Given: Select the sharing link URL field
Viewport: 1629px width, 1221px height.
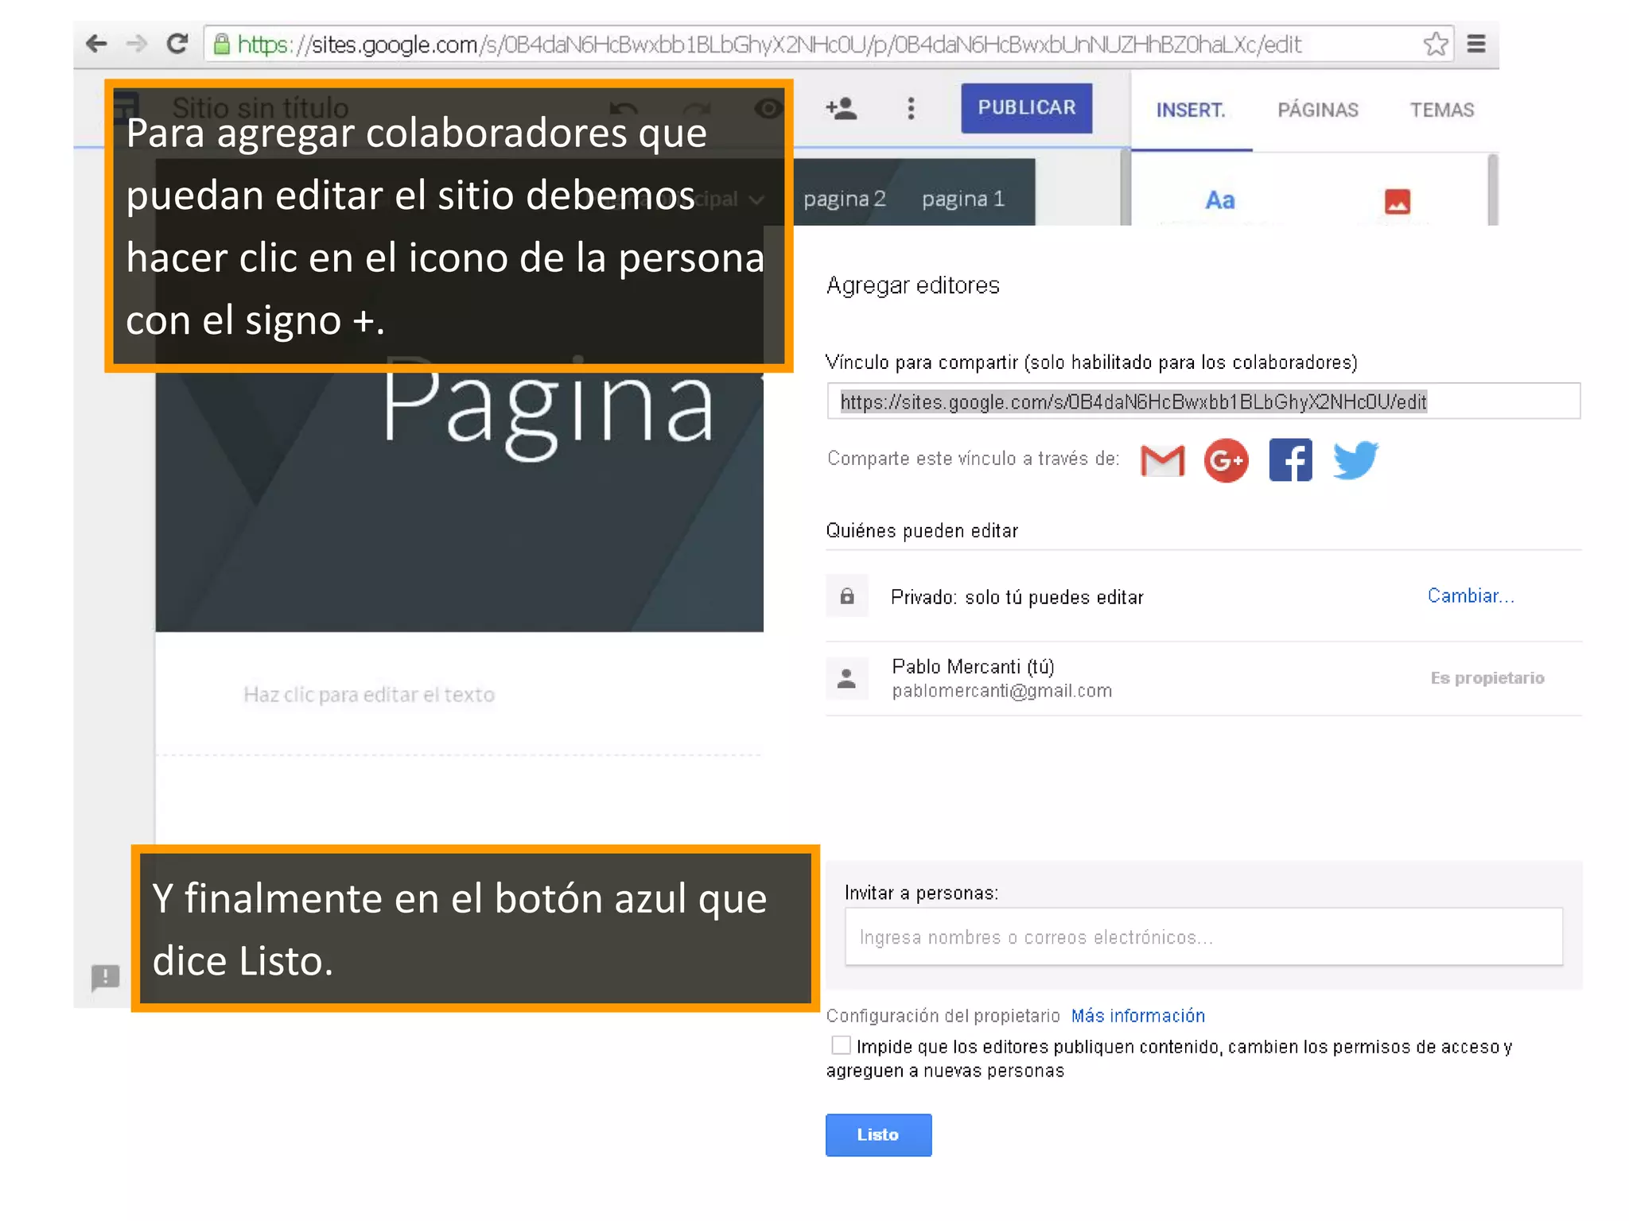Looking at the screenshot, I should pos(1203,401).
